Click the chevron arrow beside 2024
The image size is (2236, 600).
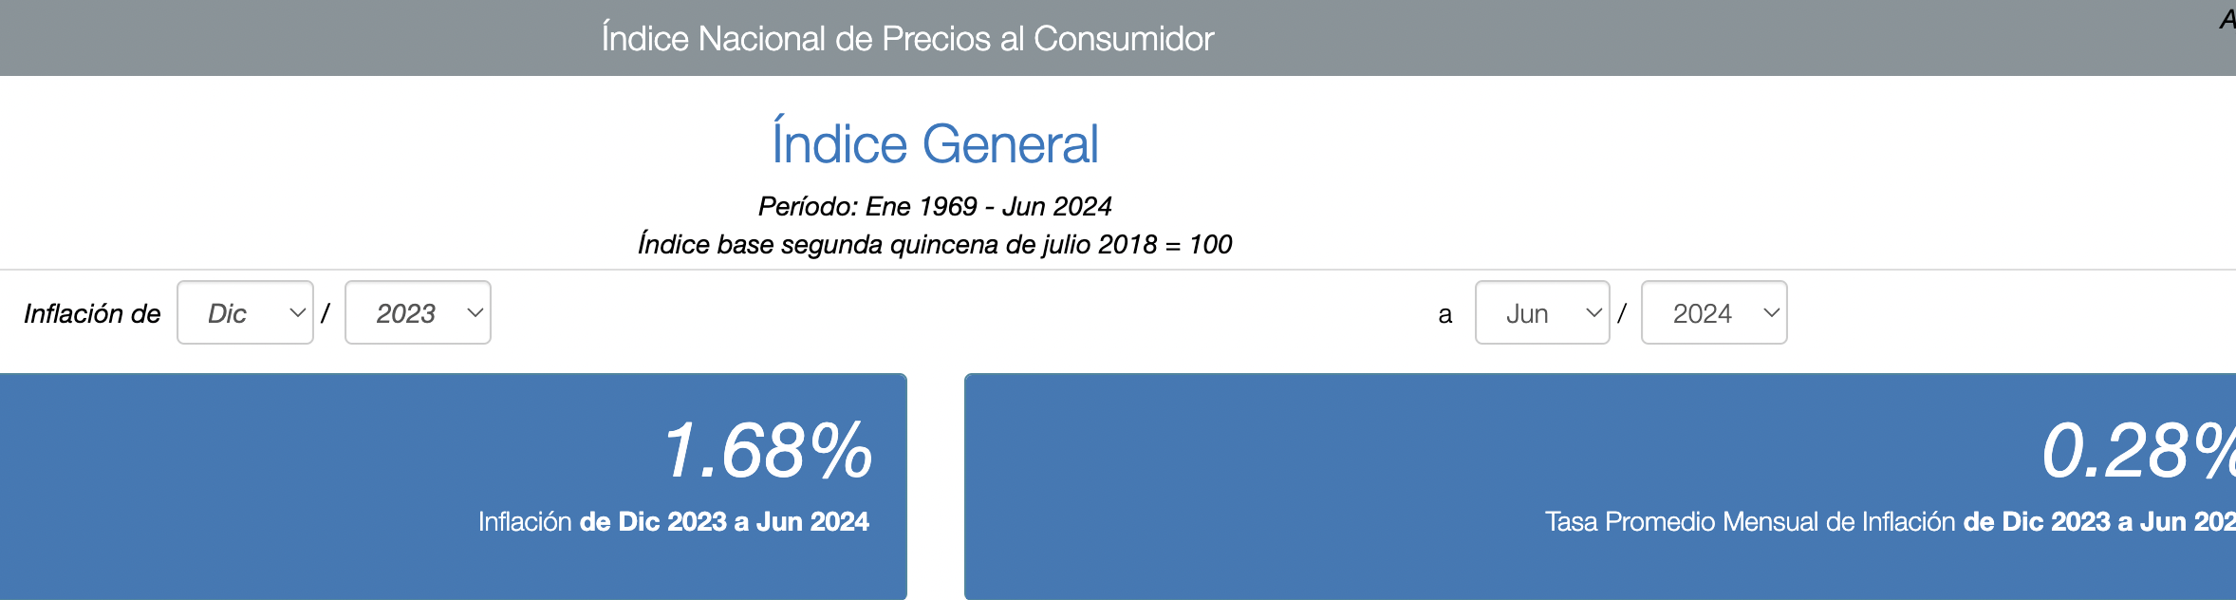pos(1771,313)
